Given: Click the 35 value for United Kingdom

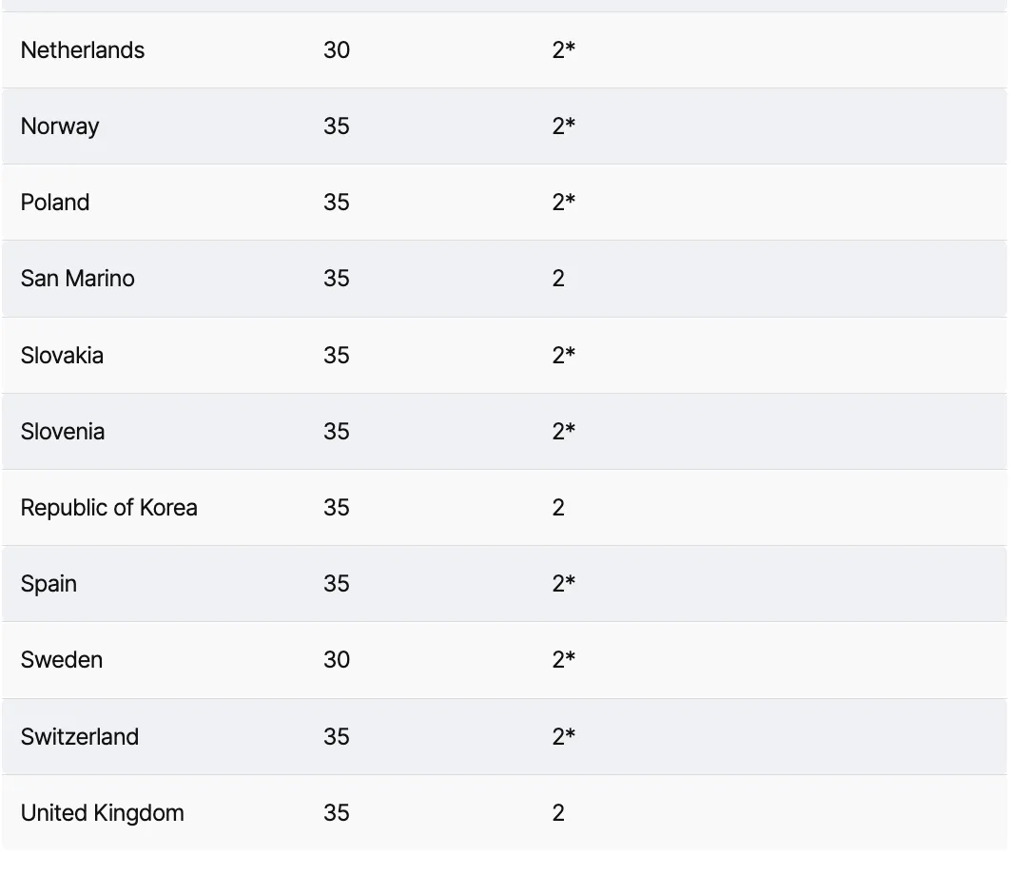Looking at the screenshot, I should pos(337,812).
